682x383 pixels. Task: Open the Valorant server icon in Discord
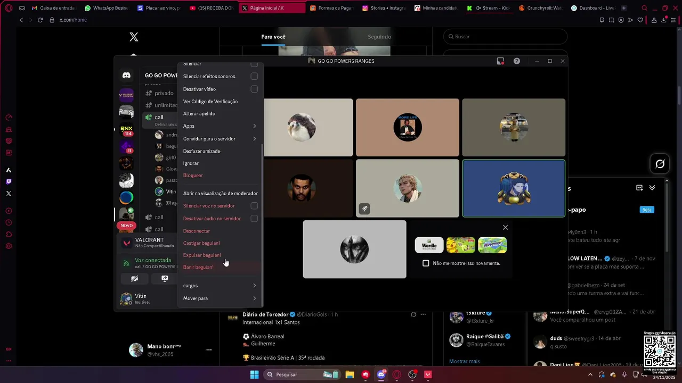click(x=126, y=95)
